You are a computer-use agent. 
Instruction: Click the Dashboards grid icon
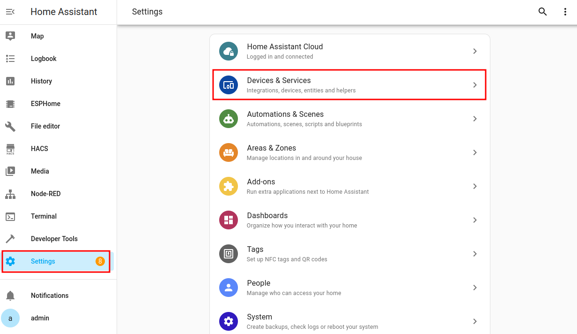pyautogui.click(x=229, y=220)
